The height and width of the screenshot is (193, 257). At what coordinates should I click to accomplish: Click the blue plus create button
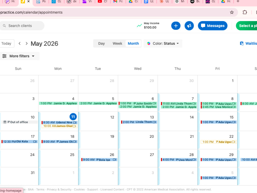pos(176,26)
